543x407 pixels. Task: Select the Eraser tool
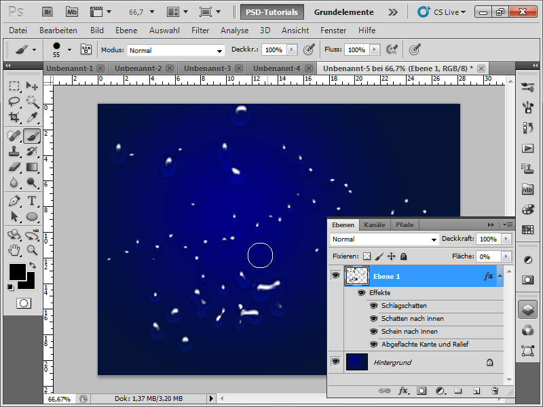pyautogui.click(x=14, y=167)
